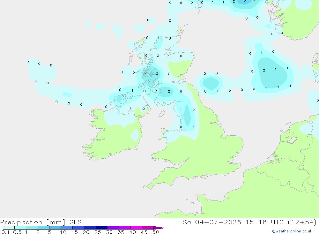Pick the 10–15 mm legend color swatch
This screenshot has width=319, height=234.
tap(67, 228)
